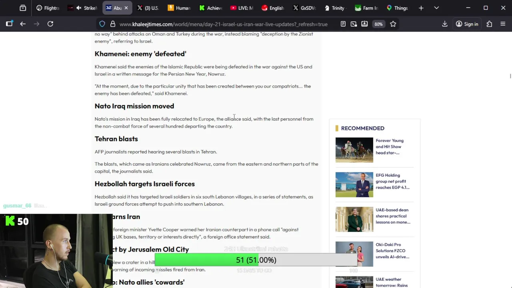
Task: Click the 'Khamenei: enemy 'defeated'' heading
Action: [140, 54]
